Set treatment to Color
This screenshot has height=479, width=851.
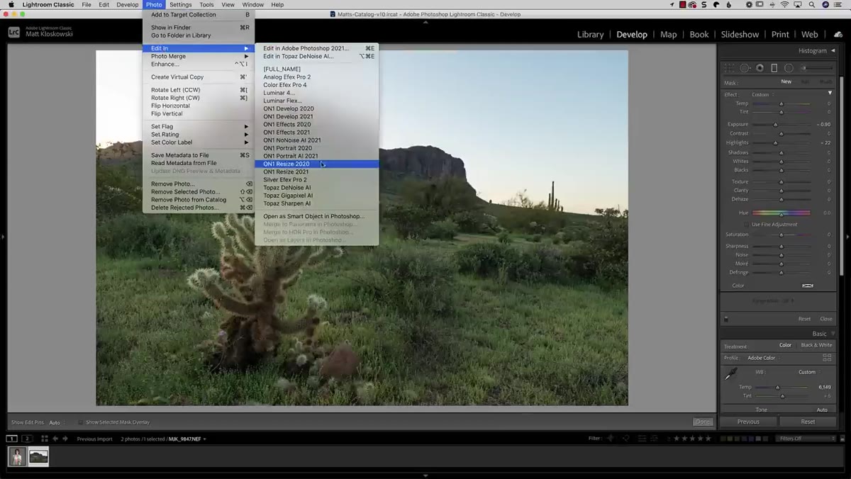click(785, 345)
